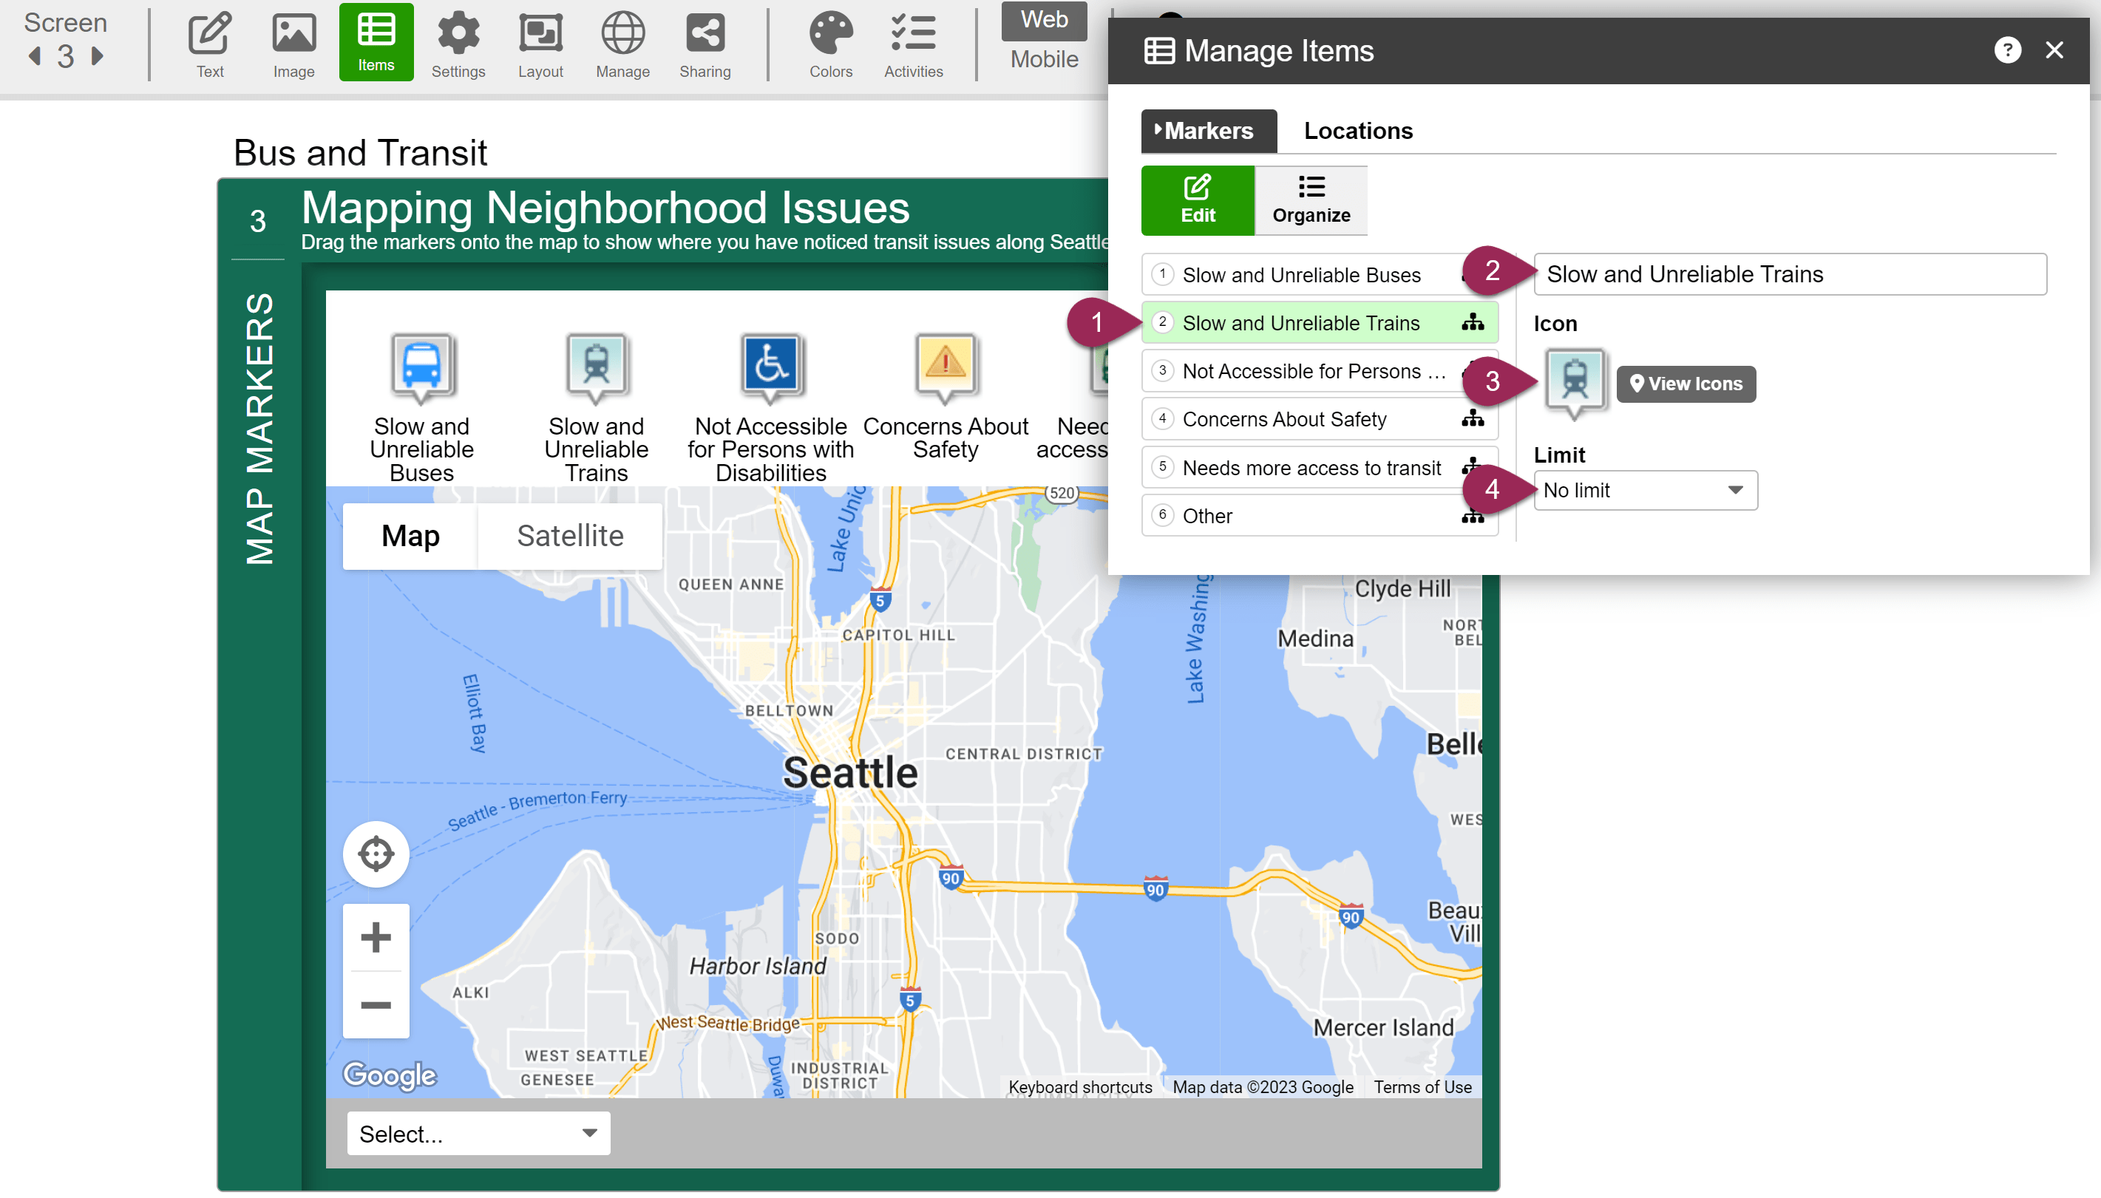2101x1198 pixels.
Task: Click the map my-location crosshair button
Action: click(376, 854)
